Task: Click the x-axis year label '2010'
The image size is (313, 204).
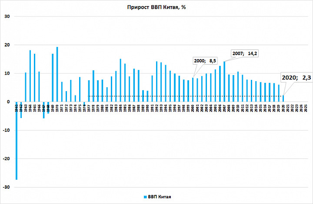Action: 238,108
